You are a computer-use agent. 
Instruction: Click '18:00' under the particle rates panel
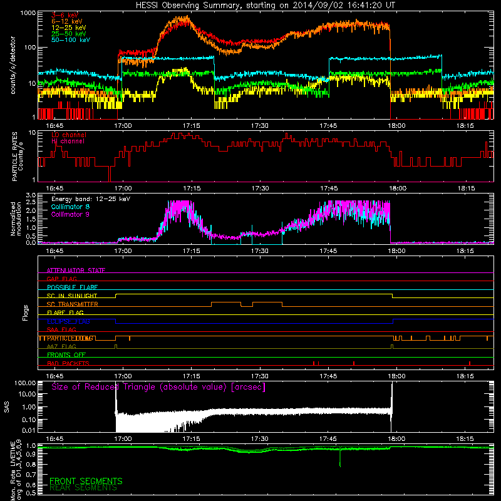[397, 189]
